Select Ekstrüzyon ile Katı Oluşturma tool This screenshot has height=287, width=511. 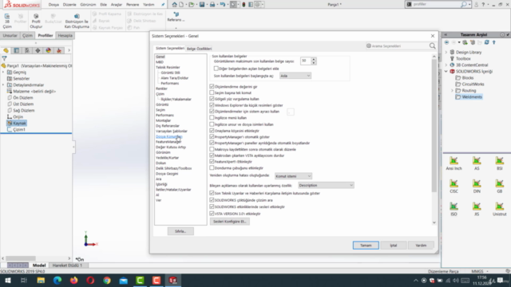click(77, 21)
